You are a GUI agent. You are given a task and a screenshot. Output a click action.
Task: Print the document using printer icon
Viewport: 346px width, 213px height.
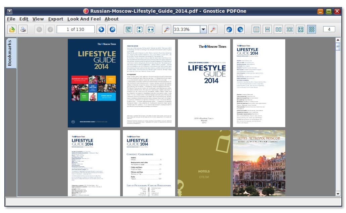[x=23, y=29]
